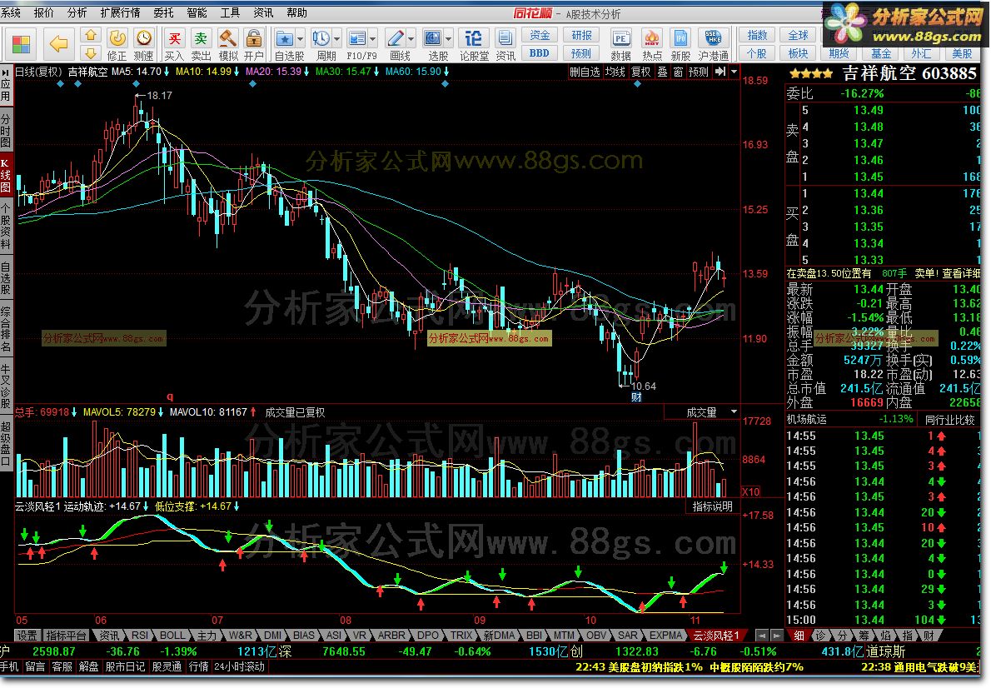Click the 设置 button at chart bottom
991x688 pixels.
(27, 636)
